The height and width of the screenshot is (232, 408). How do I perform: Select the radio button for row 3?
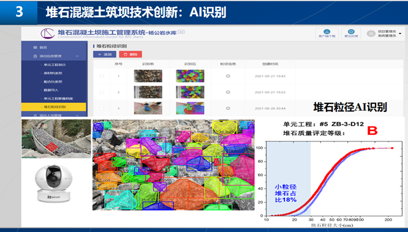coord(102,108)
